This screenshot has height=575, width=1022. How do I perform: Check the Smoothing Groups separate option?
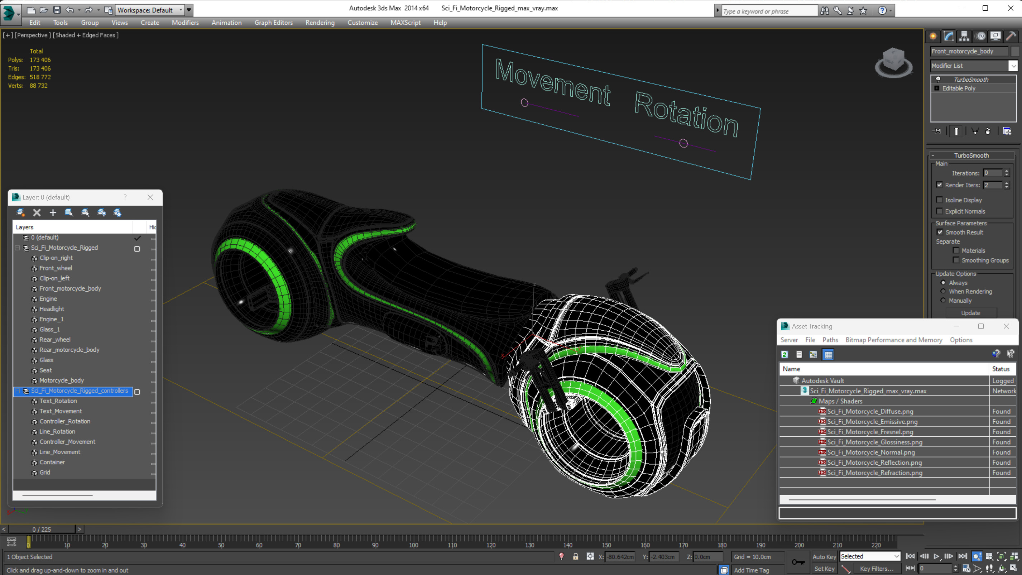point(956,260)
